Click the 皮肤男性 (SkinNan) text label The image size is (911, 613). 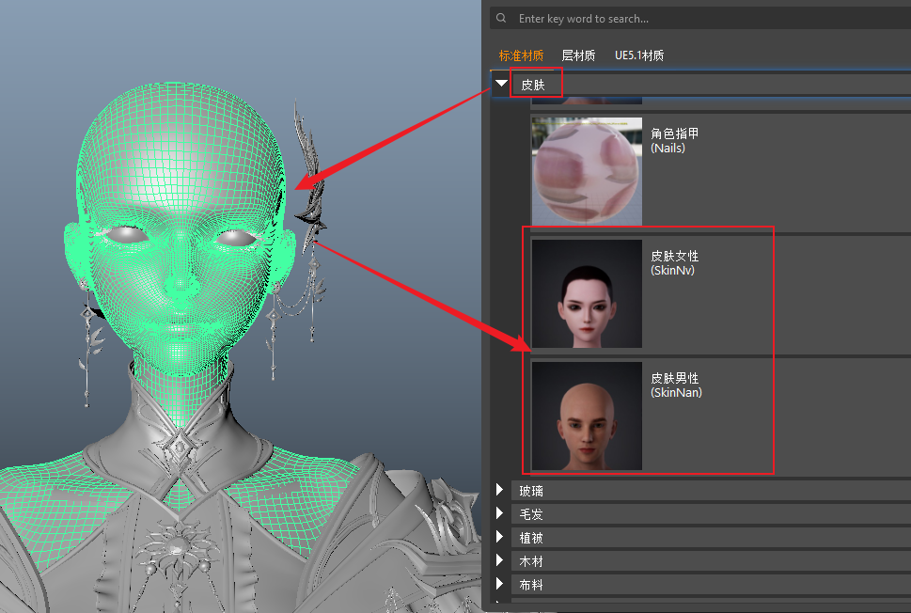click(x=676, y=385)
